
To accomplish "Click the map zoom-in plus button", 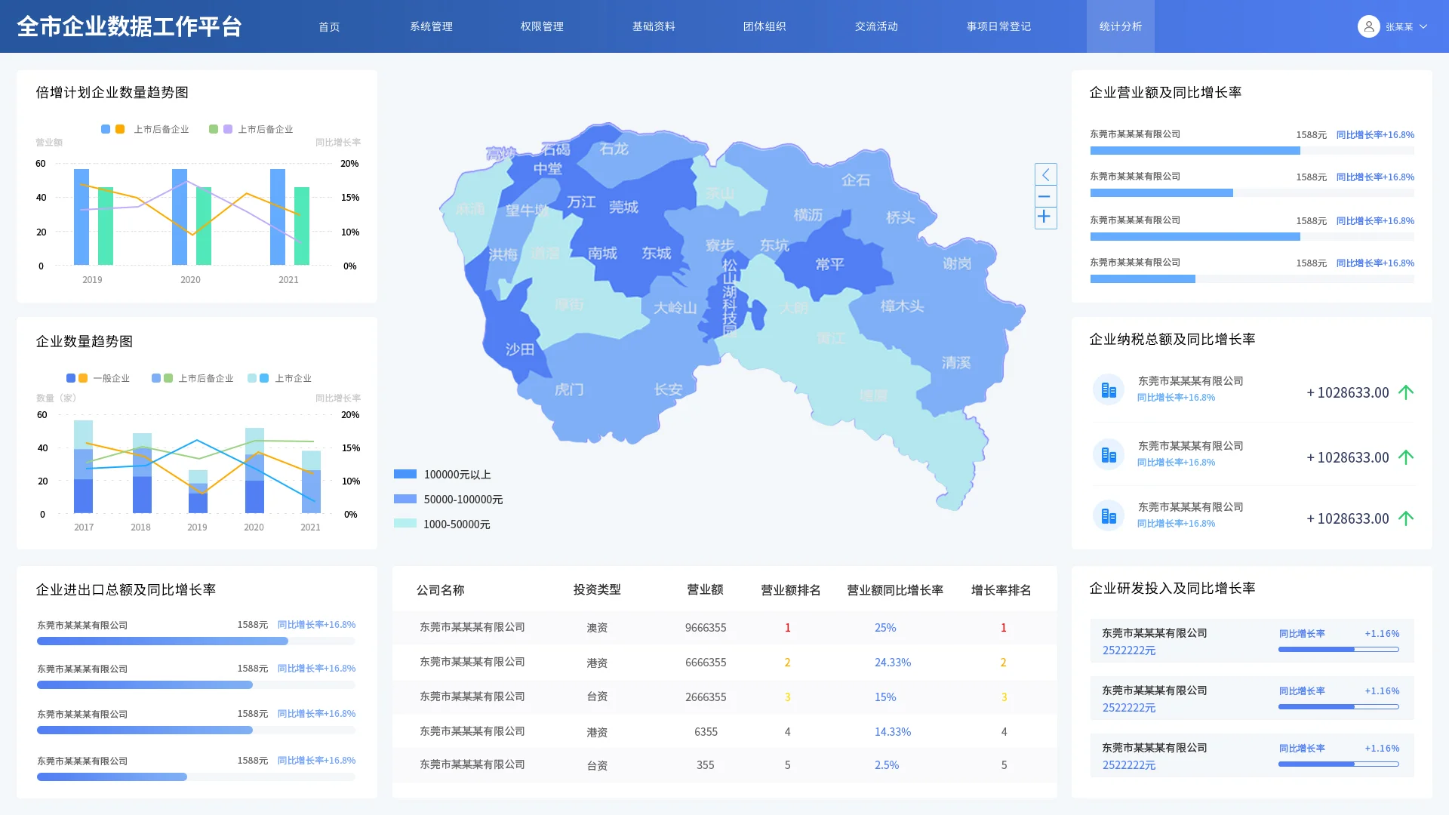I will (x=1044, y=217).
